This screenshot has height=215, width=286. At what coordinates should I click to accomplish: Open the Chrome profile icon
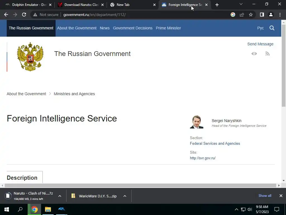(x=271, y=15)
